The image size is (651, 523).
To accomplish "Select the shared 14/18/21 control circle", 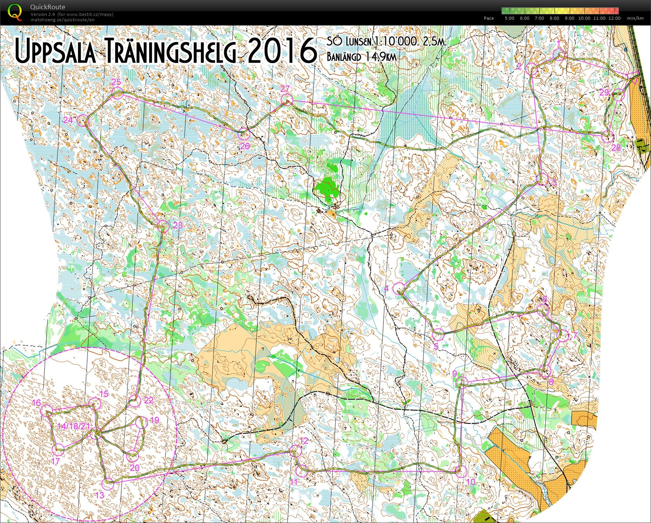I will coord(95,433).
